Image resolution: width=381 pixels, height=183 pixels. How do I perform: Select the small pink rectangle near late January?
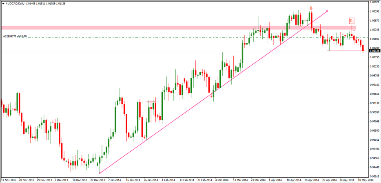151,101
